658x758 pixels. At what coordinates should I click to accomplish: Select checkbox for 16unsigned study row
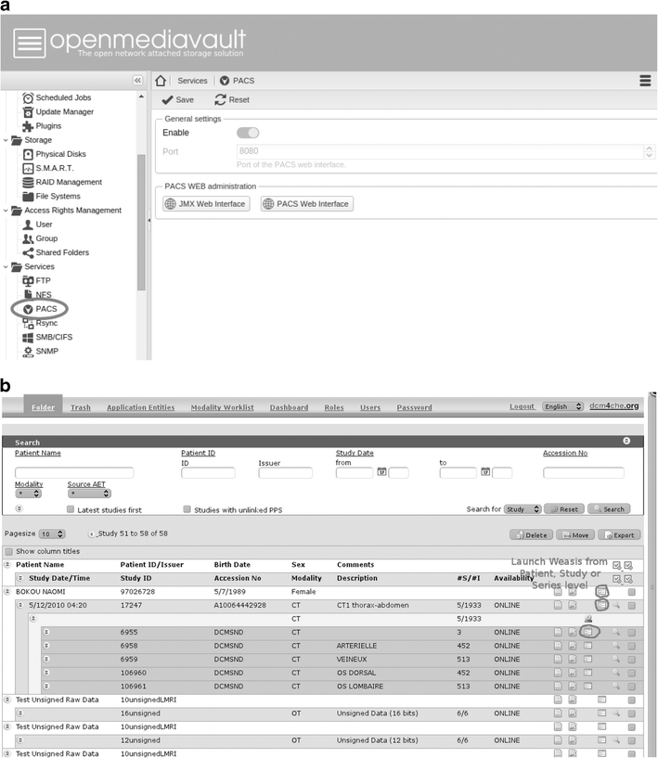[631, 713]
